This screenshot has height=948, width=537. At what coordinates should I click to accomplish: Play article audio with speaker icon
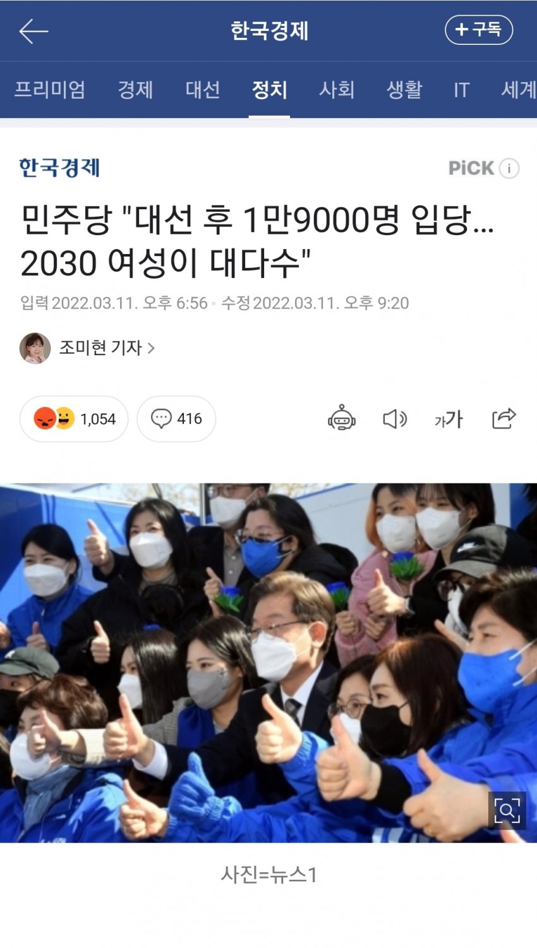[x=395, y=418]
